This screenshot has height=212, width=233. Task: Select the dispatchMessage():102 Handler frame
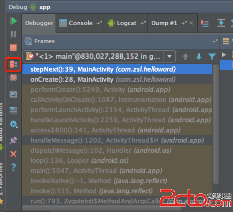(x=117, y=151)
